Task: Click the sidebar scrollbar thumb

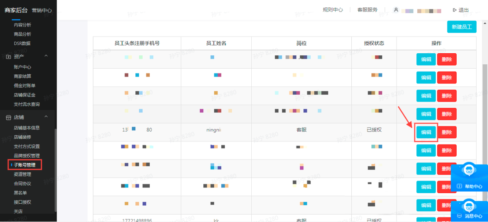Action: pos(55,170)
